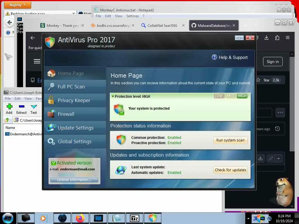The image size is (299, 224).
Task: Open View menu in 7-Zip
Action: point(28,99)
